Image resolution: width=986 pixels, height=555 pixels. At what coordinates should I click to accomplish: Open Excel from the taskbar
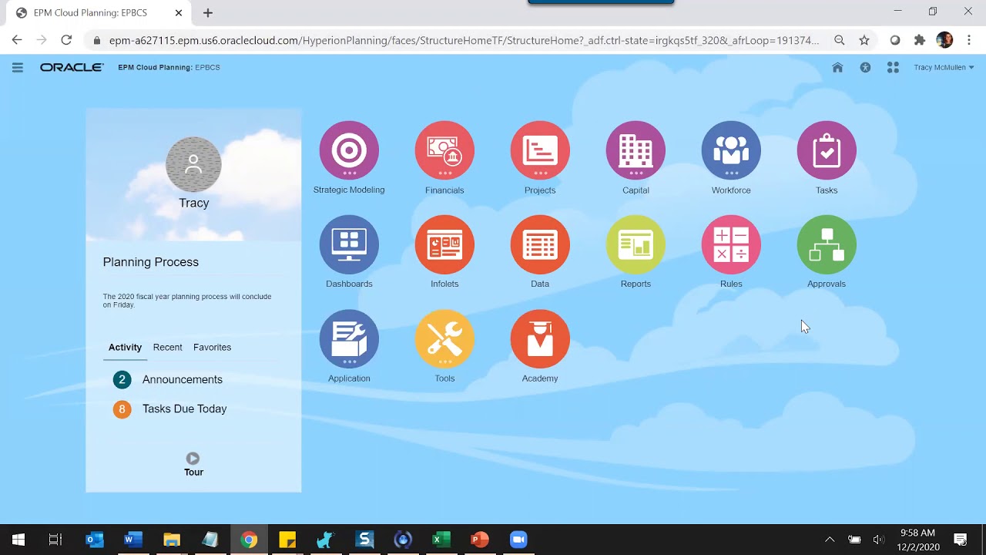pos(441,540)
